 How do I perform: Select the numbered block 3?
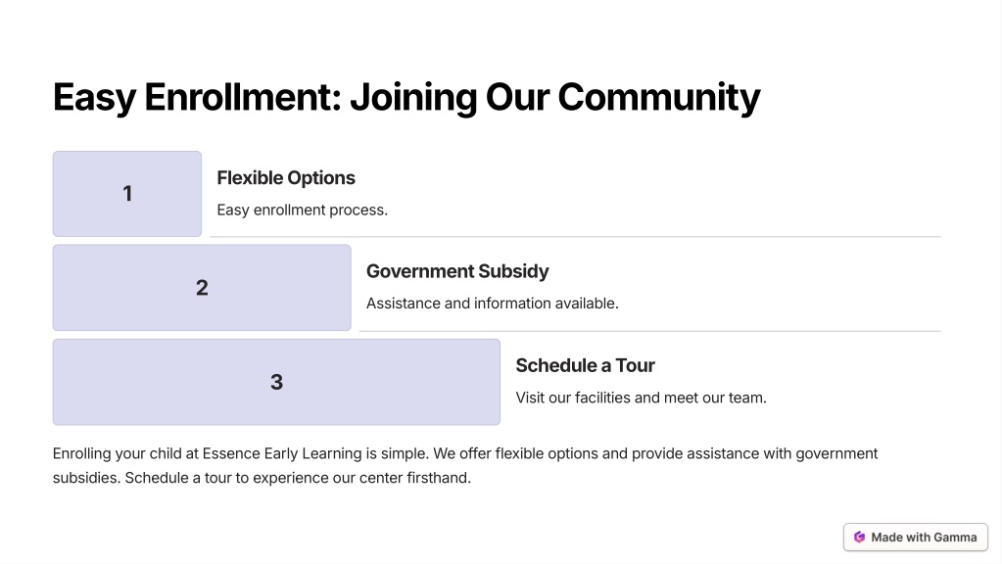tap(276, 382)
